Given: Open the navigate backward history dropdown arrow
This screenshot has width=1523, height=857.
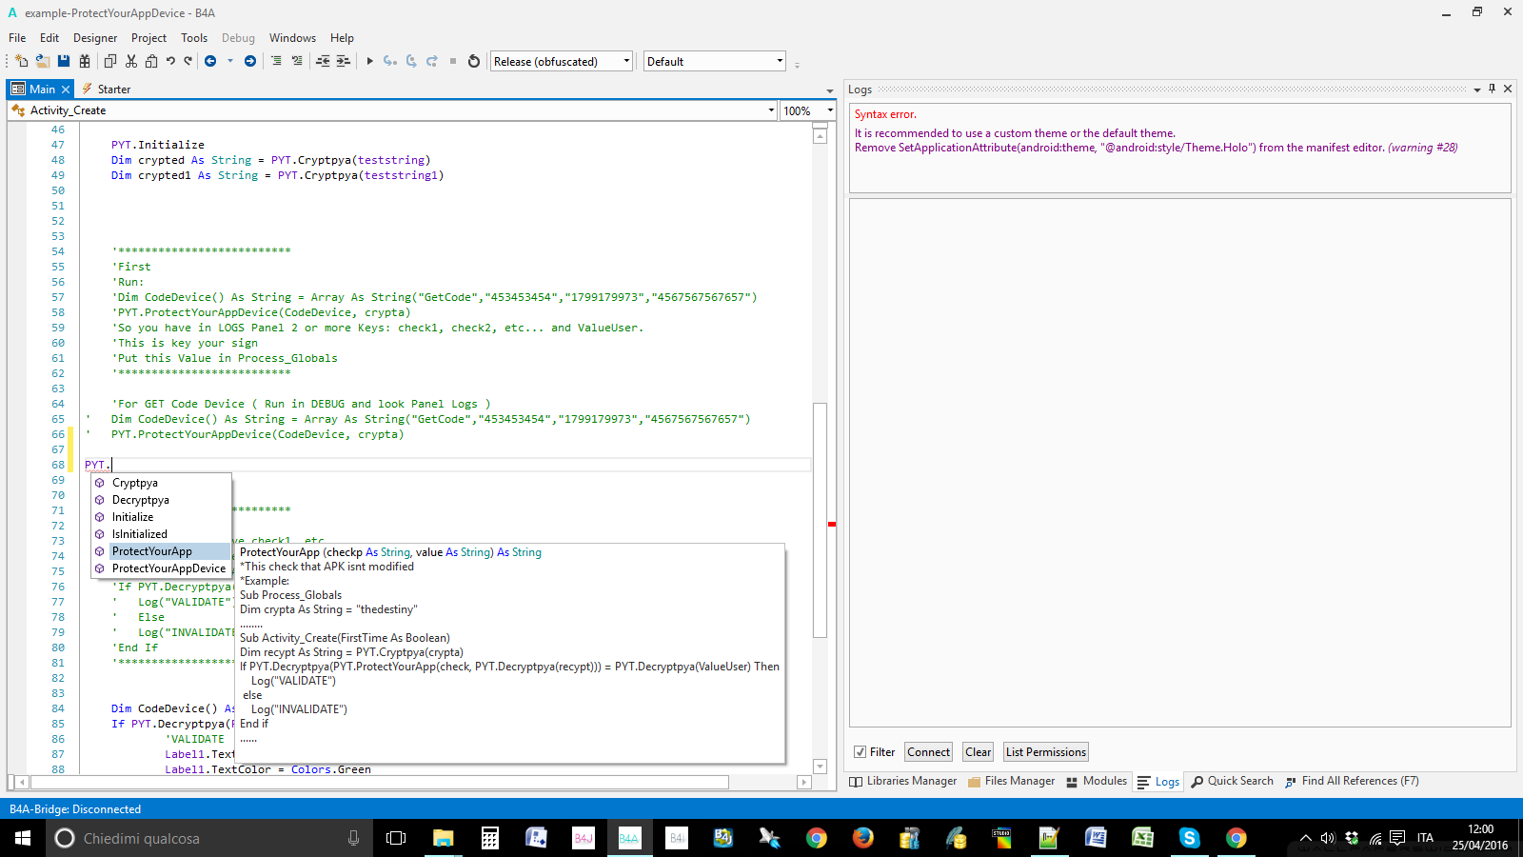Looking at the screenshot, I should tap(230, 61).
